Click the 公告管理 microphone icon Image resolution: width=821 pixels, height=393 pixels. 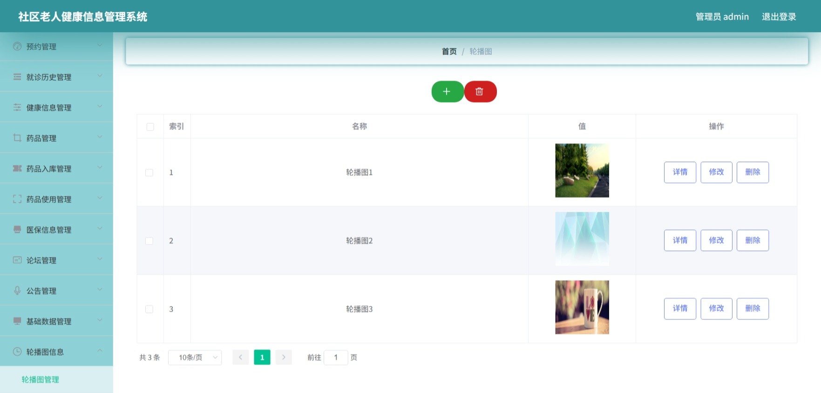17,290
